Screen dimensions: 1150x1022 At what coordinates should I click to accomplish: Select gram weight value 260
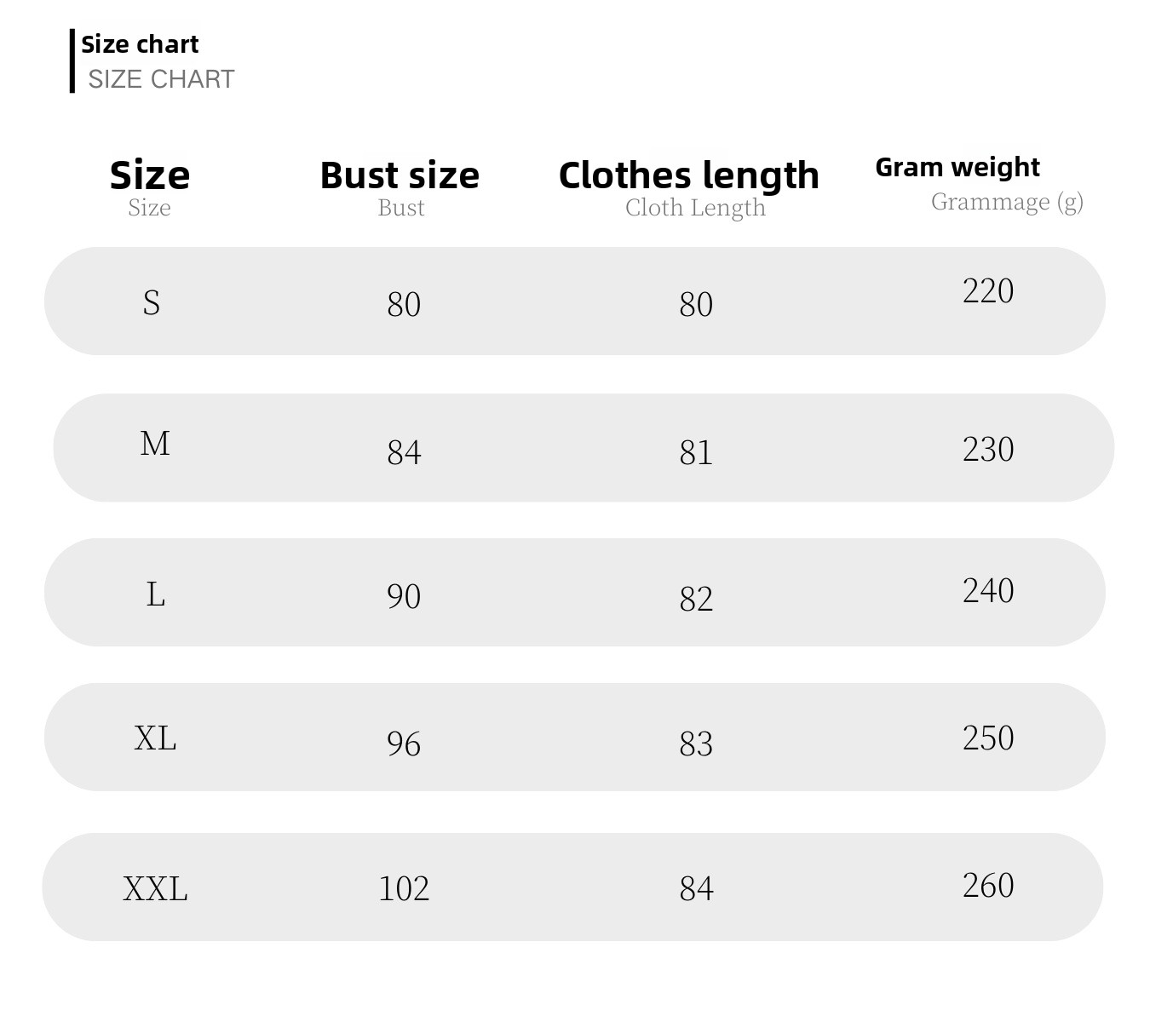point(988,886)
